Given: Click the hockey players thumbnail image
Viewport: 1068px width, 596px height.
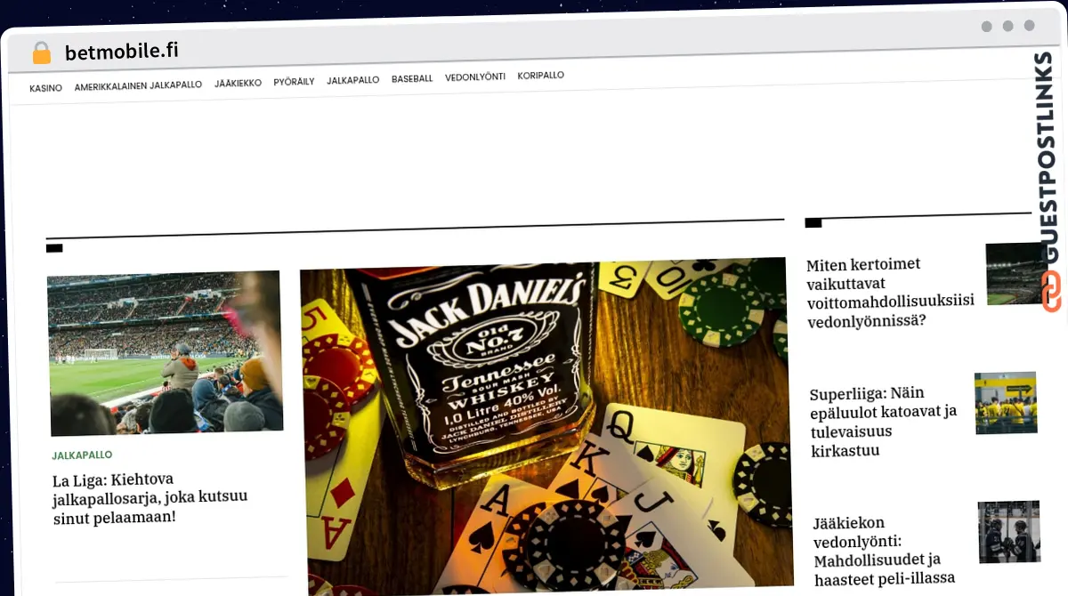Looking at the screenshot, I should (x=1009, y=532).
